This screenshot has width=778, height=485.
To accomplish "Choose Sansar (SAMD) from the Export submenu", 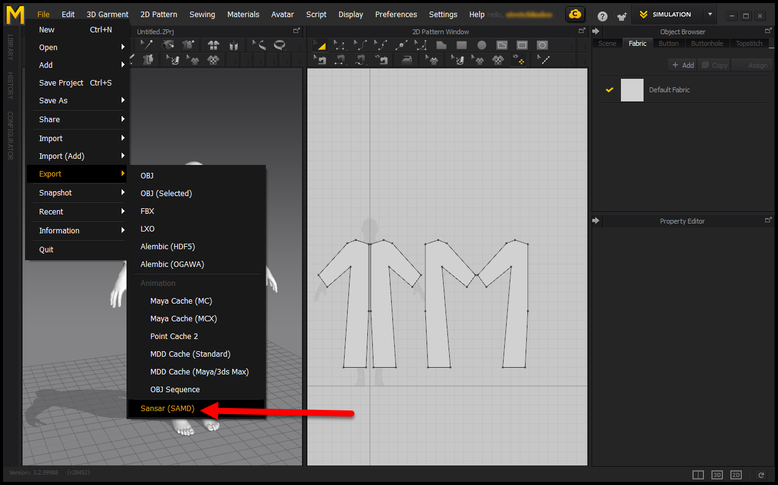I will (167, 409).
